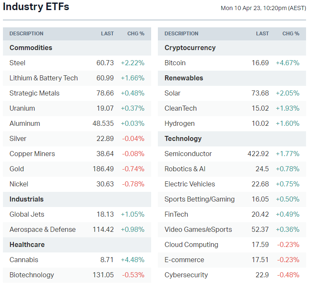Click right table DESCRIPTION column header
The width and height of the screenshot is (309, 284).
coord(181,34)
